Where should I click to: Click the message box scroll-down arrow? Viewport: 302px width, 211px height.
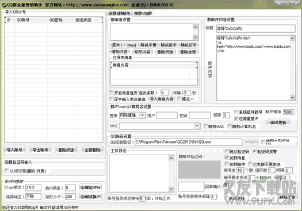tap(196, 37)
